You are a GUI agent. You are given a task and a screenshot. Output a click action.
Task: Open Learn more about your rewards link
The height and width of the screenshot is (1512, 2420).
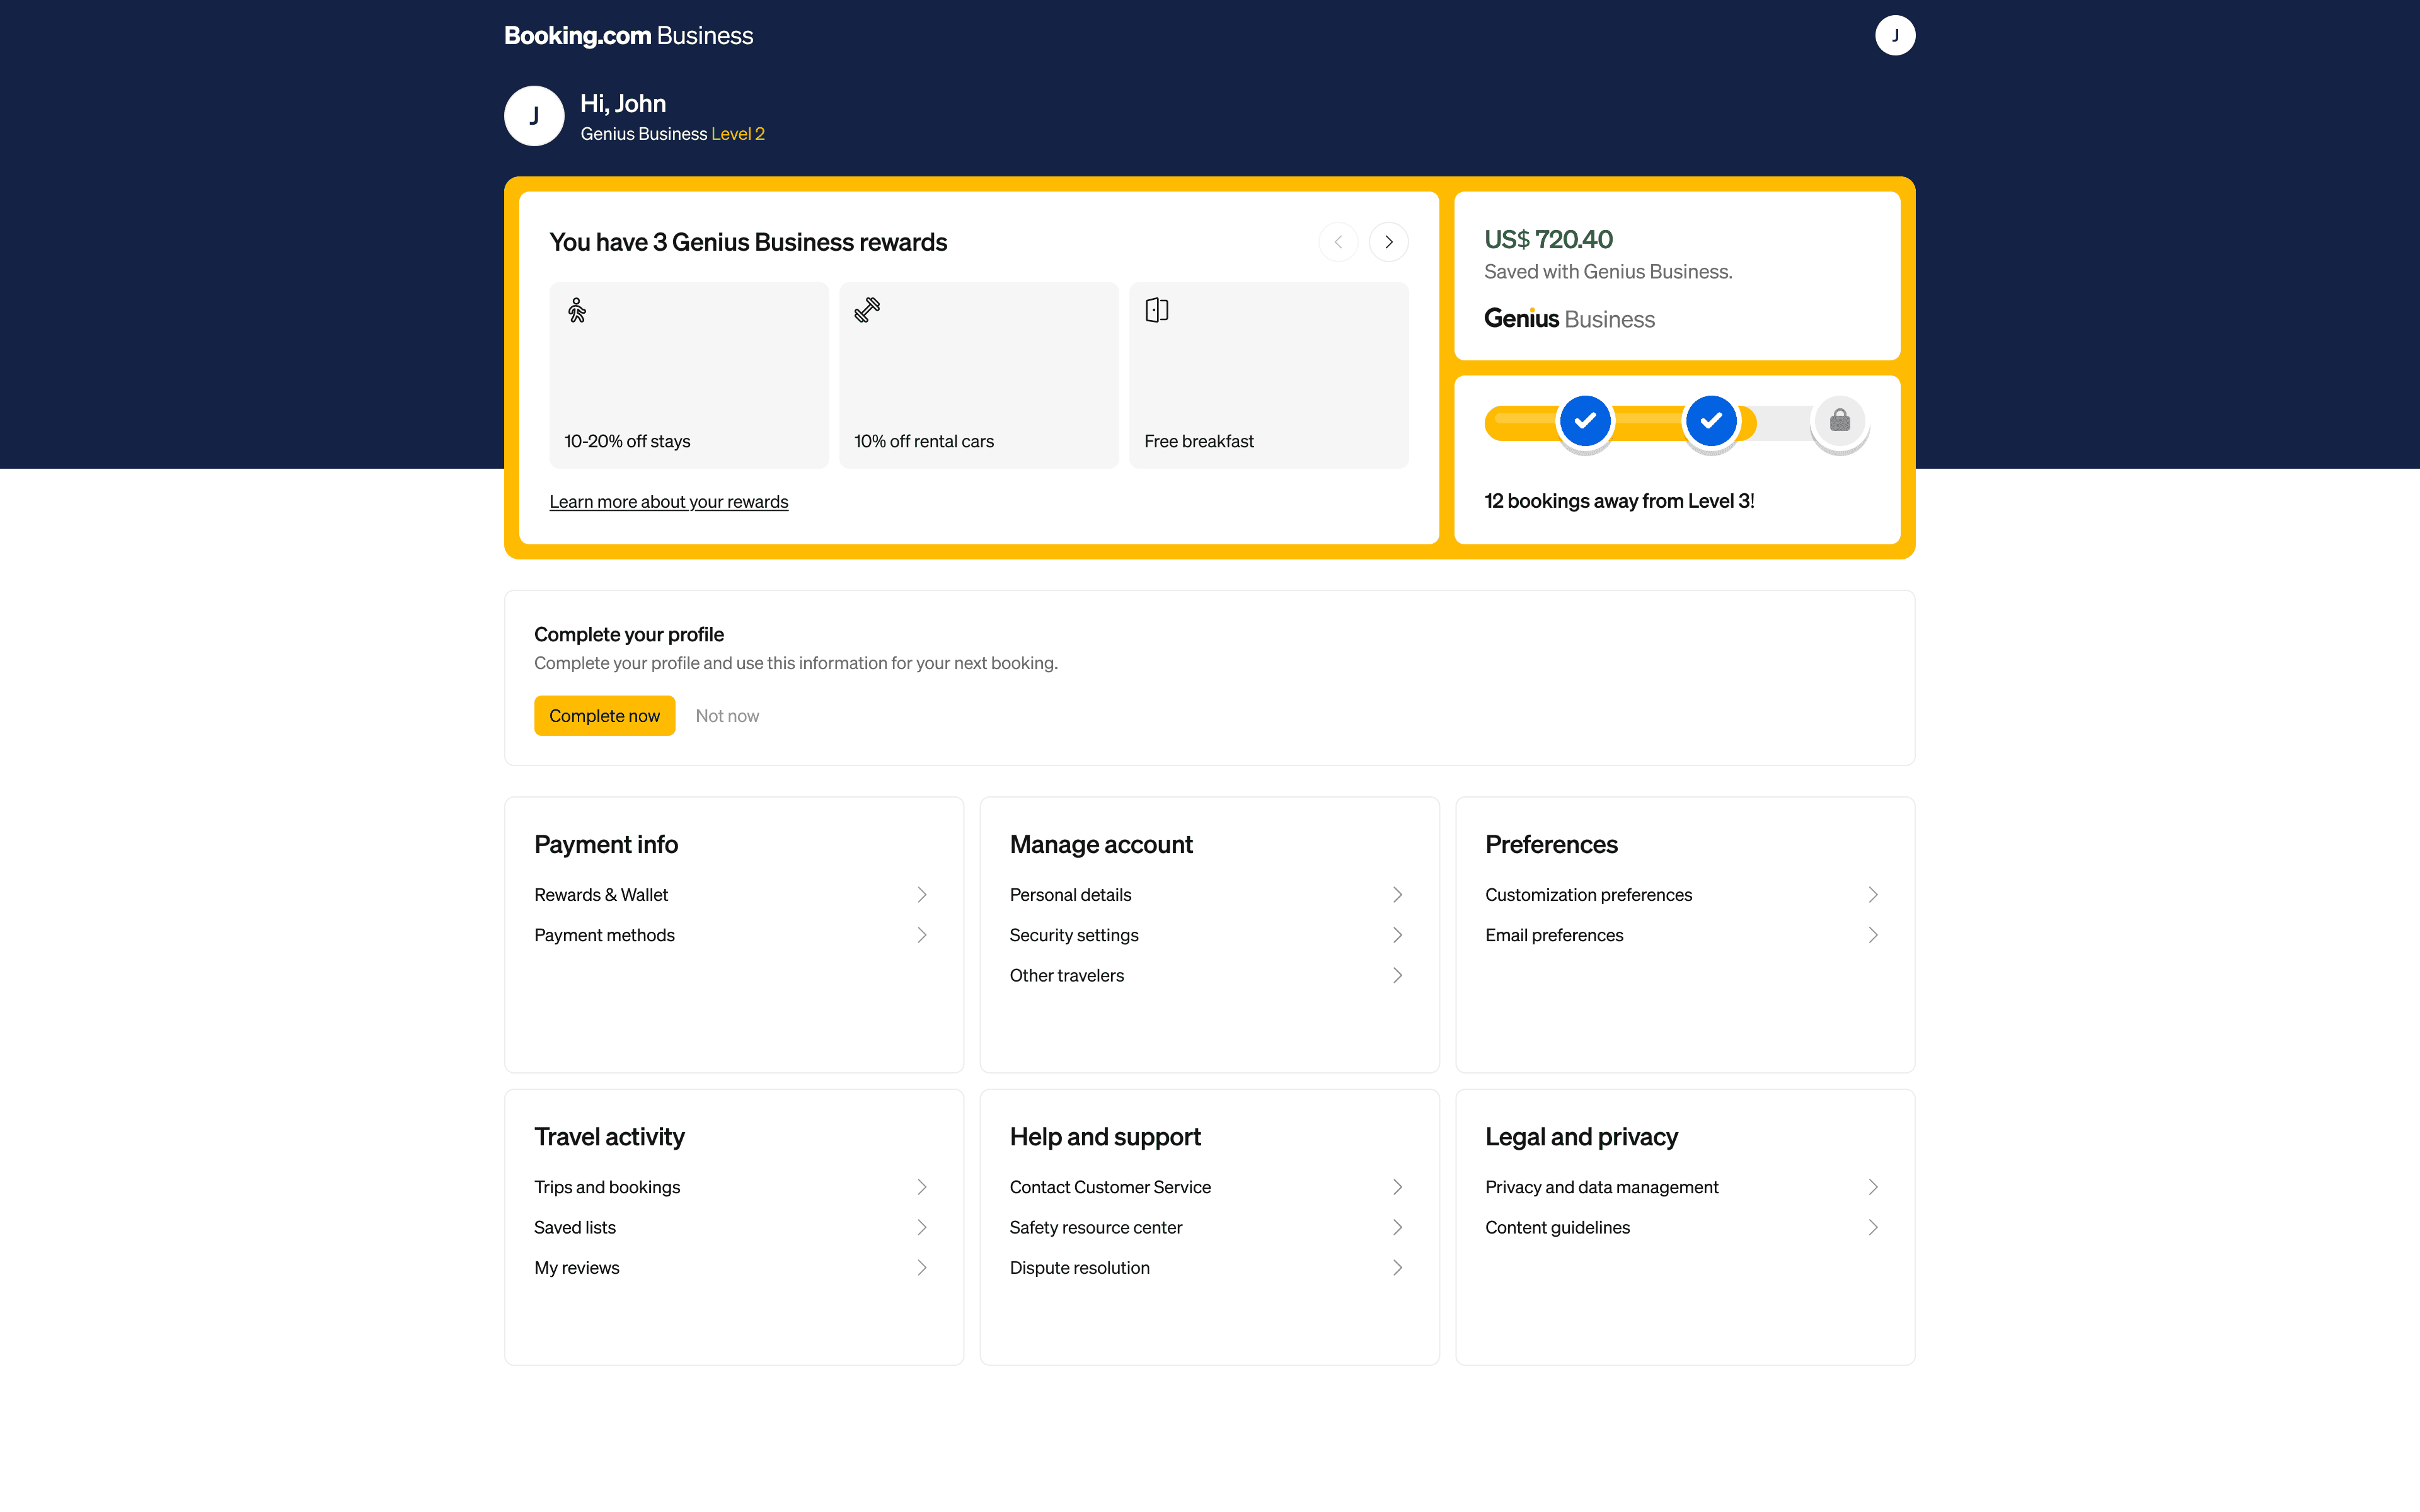coord(668,502)
